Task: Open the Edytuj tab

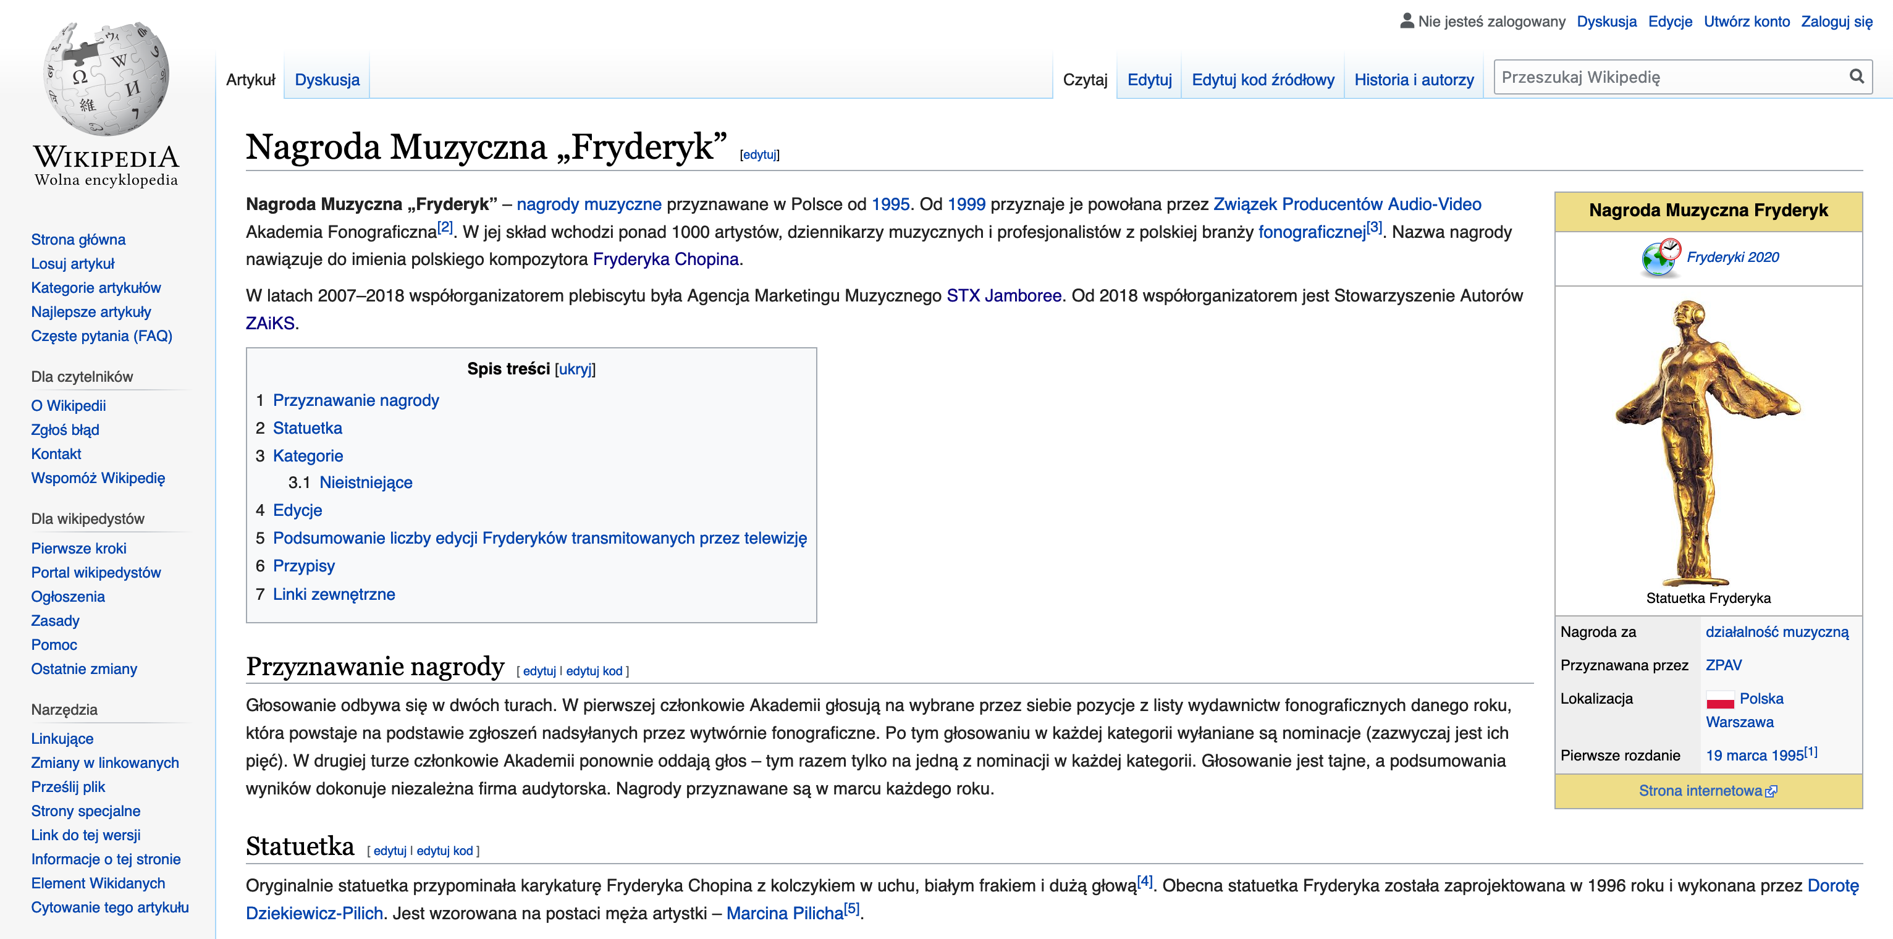Action: [1149, 79]
